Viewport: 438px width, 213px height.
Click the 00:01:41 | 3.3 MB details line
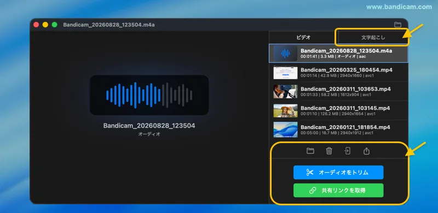(x=333, y=57)
